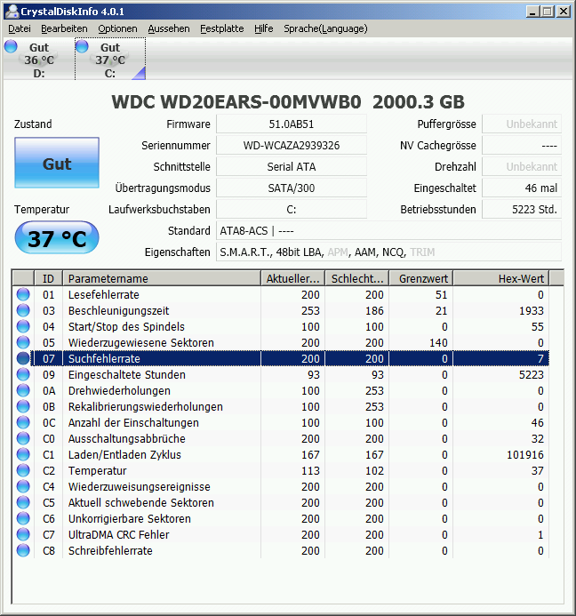This screenshot has height=616, width=576.
Task: Click the Schnittstelle field Serial ATA
Action: click(x=292, y=166)
